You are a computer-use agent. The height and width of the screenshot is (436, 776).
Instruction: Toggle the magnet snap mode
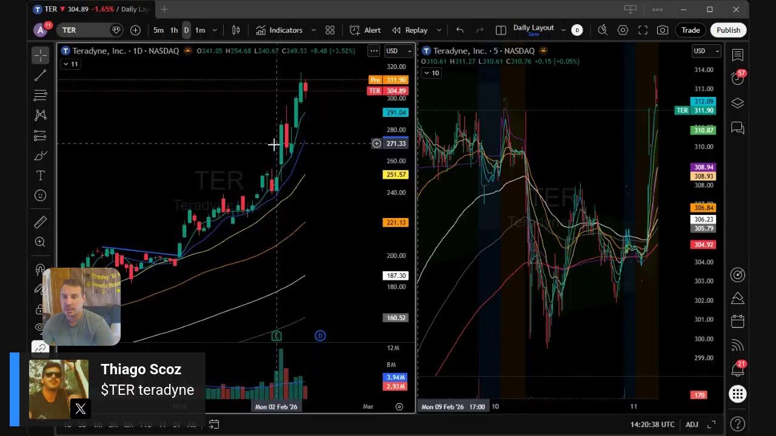coord(41,269)
